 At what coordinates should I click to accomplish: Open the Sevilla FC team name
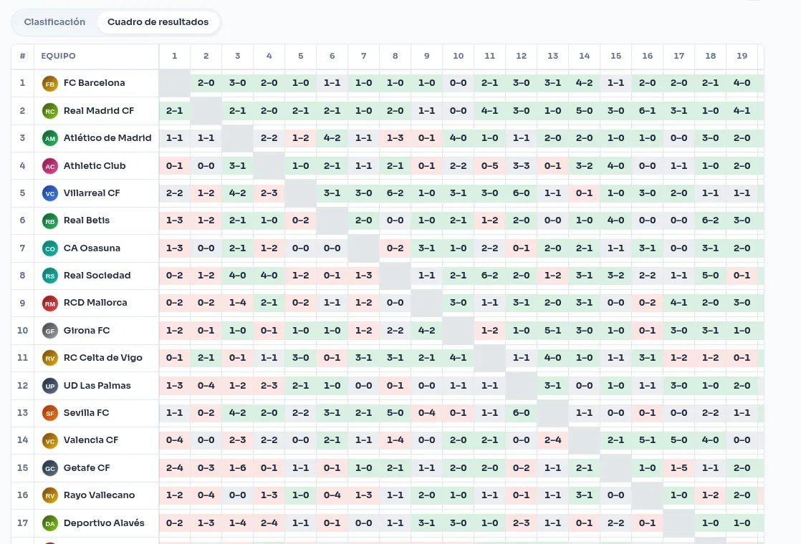[x=86, y=412]
